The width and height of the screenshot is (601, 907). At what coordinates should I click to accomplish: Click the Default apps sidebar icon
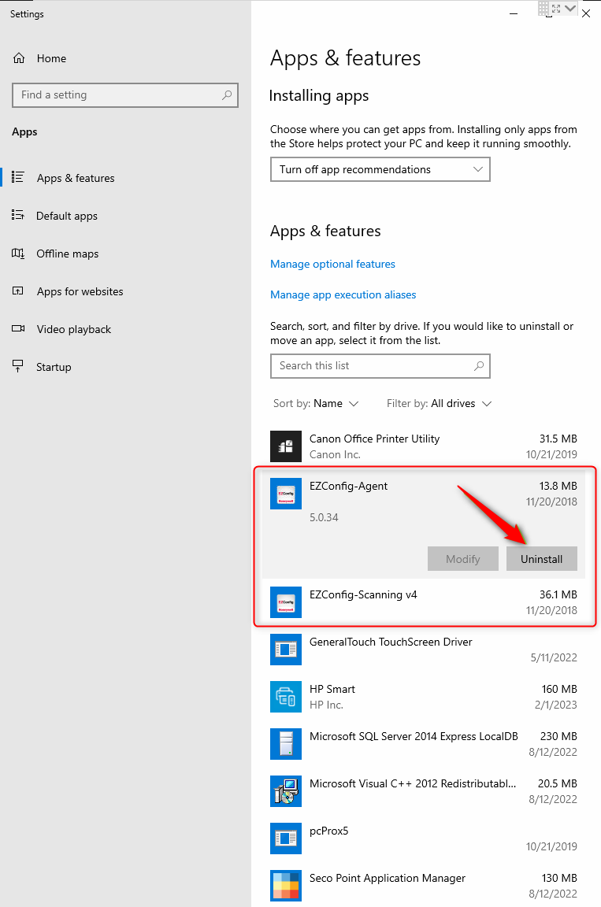coord(18,216)
